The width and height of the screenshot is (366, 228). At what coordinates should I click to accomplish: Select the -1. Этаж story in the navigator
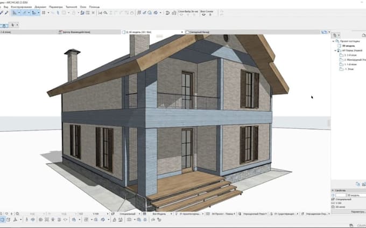pyautogui.click(x=349, y=69)
